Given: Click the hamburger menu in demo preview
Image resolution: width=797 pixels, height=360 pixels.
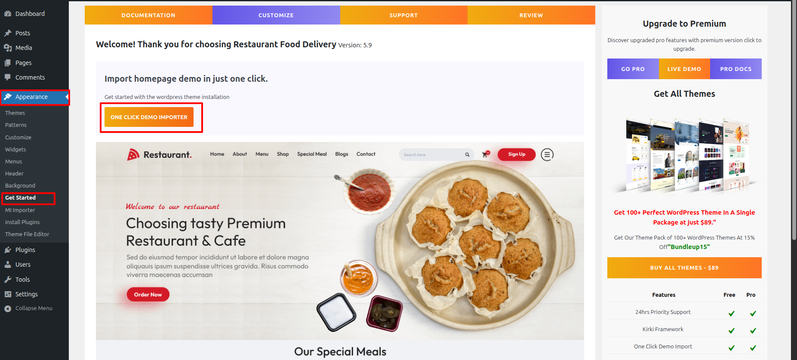Looking at the screenshot, I should click(x=547, y=154).
